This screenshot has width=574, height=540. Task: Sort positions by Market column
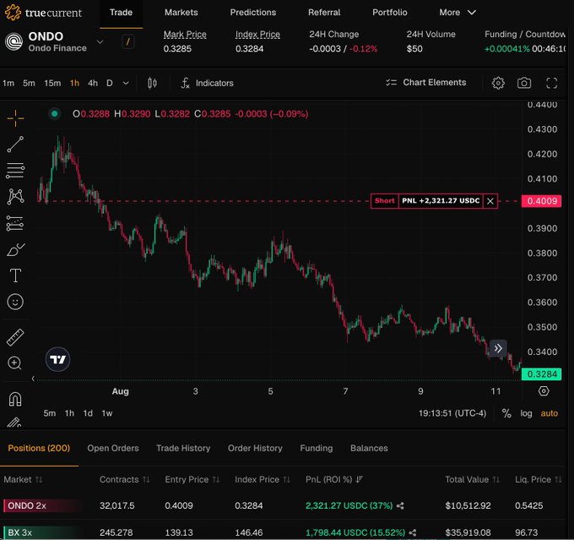tap(23, 479)
